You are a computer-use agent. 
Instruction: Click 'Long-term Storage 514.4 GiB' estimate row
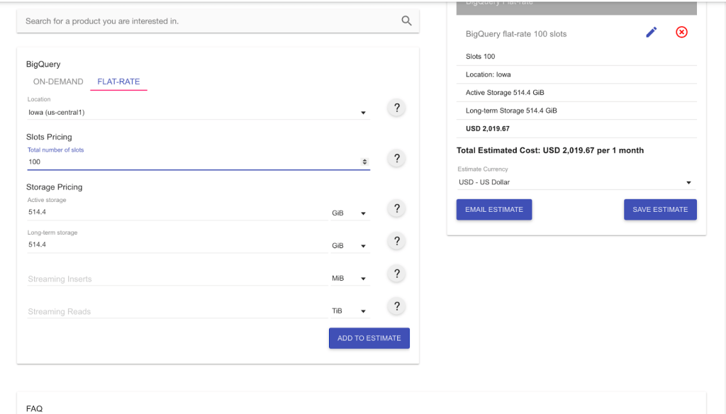click(576, 111)
